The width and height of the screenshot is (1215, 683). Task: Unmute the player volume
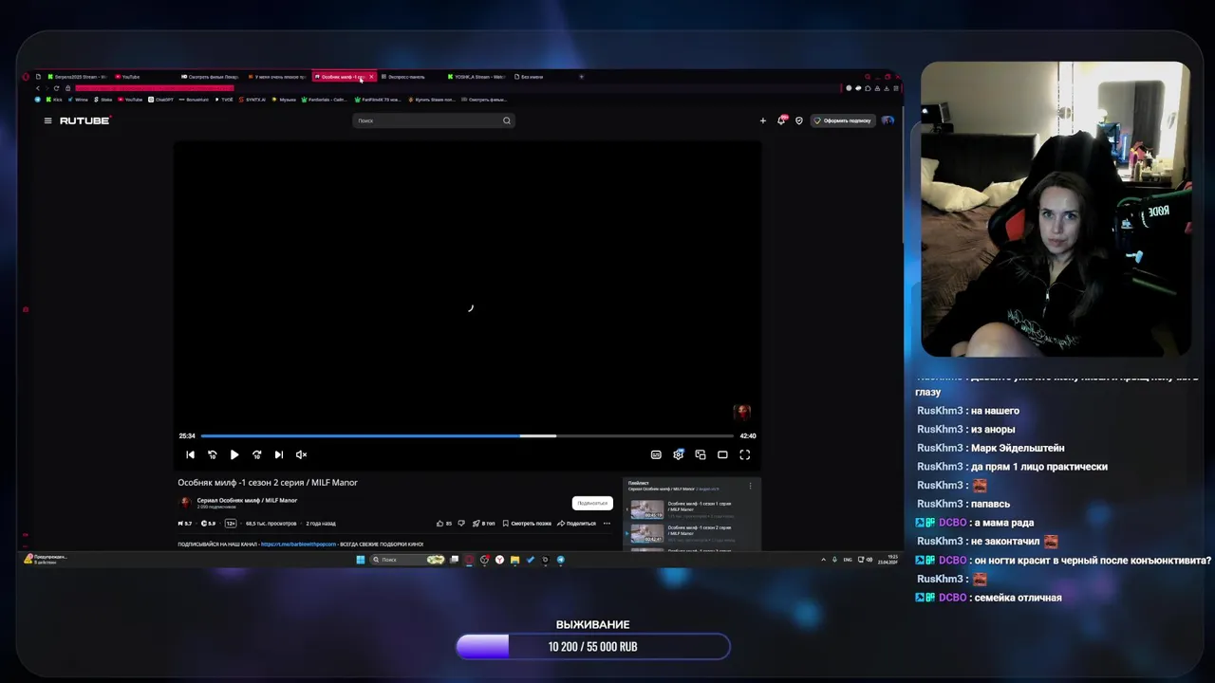point(301,454)
